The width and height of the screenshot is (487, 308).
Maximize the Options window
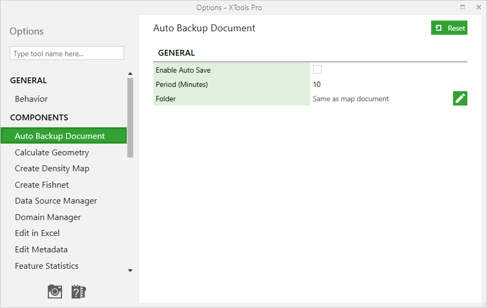click(463, 7)
